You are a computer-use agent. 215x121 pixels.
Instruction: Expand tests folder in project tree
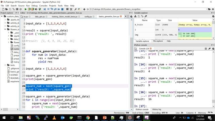[x=5, y=65]
